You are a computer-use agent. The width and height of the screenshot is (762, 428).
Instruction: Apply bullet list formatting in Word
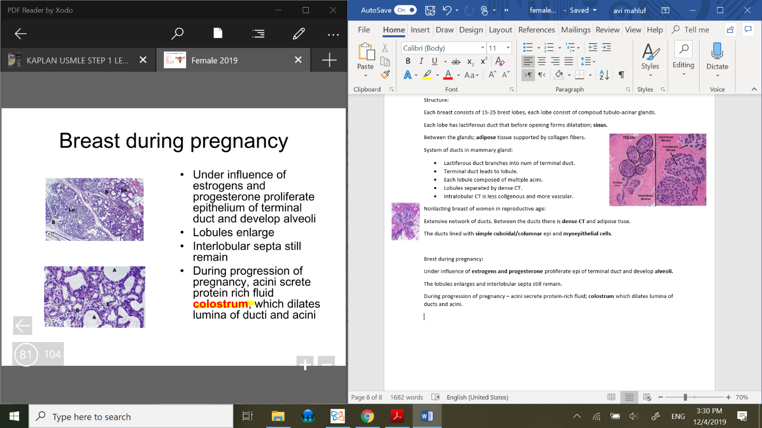[x=528, y=48]
